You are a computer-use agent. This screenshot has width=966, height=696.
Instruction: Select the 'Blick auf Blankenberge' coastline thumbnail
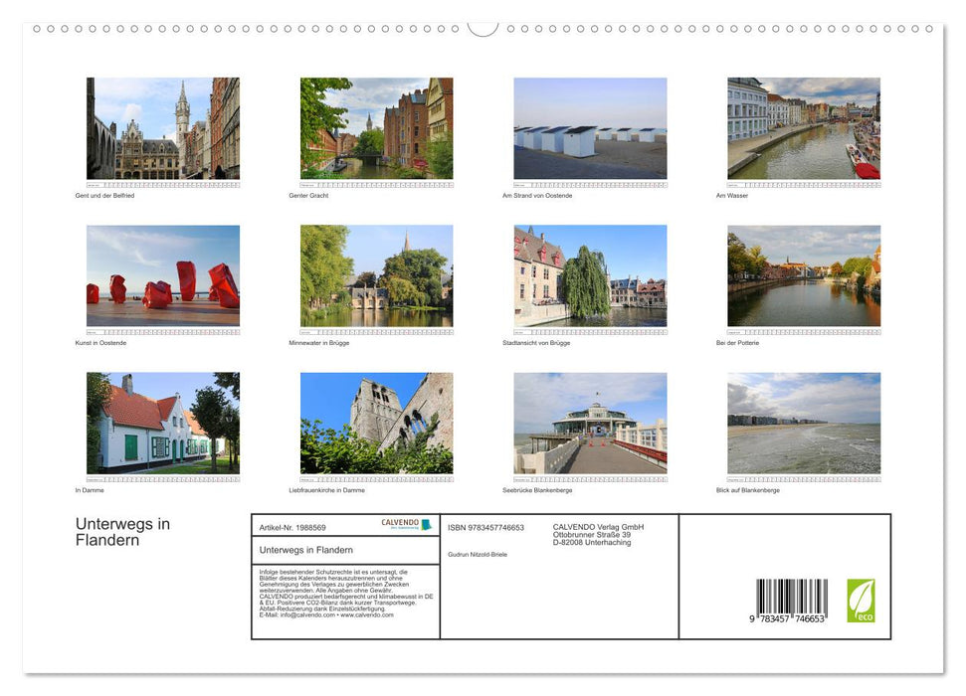804,423
